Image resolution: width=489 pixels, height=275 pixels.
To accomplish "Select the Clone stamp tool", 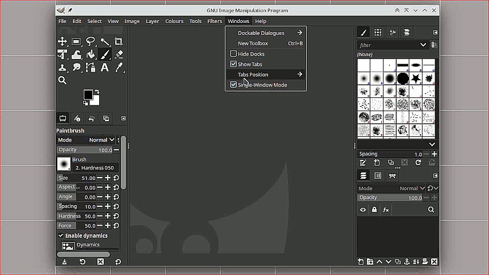I will 62,68.
